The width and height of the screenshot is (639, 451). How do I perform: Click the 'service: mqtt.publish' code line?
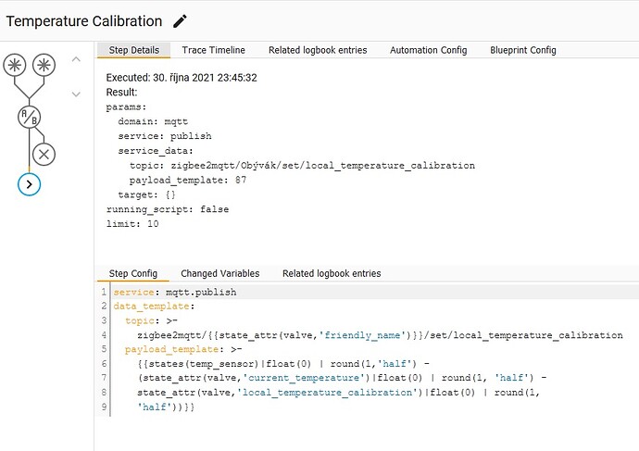(174, 292)
